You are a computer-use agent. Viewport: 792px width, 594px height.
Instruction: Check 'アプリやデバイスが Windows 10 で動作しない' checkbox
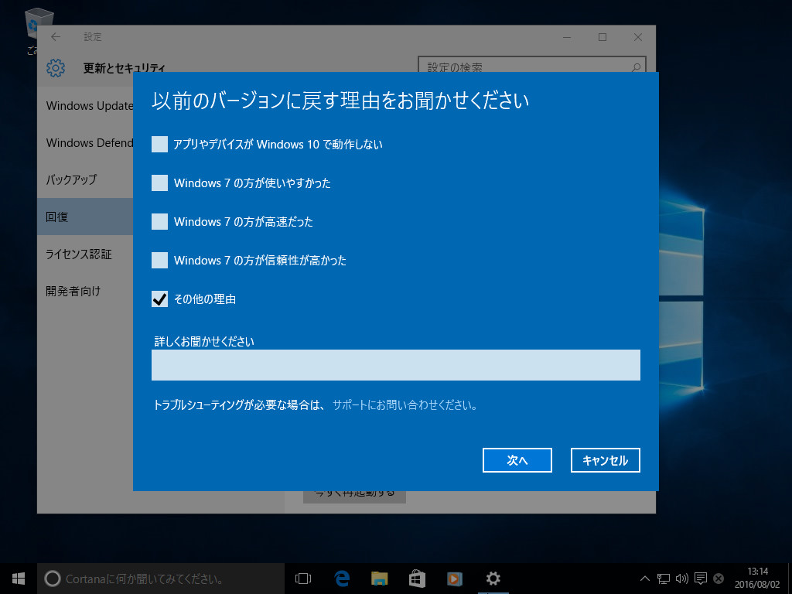(x=159, y=145)
